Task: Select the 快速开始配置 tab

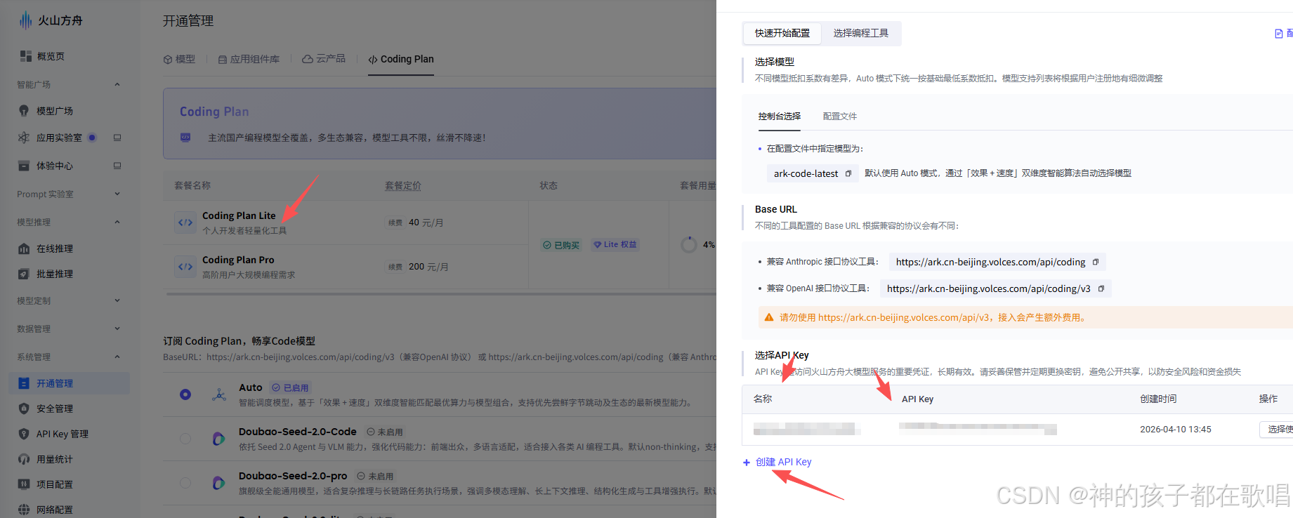Action: [782, 33]
